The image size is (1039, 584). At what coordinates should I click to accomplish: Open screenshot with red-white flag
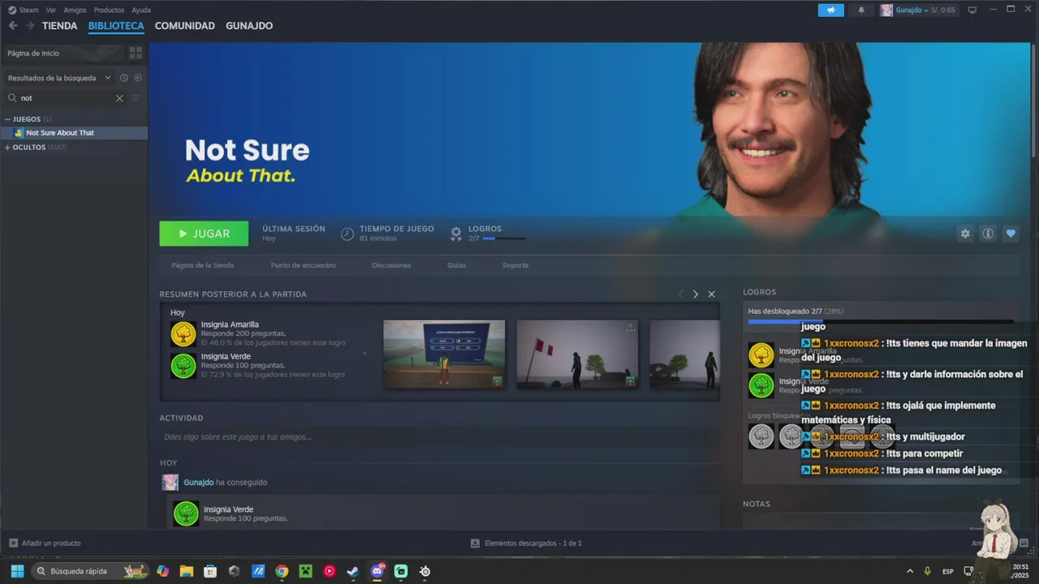pyautogui.click(x=577, y=354)
